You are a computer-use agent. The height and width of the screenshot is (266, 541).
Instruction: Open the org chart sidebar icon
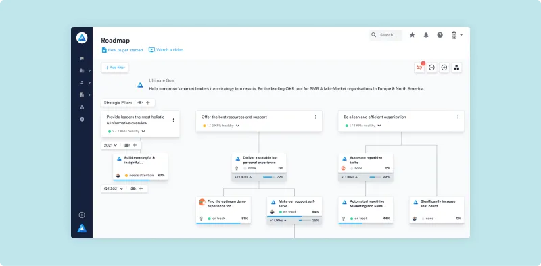[82, 107]
